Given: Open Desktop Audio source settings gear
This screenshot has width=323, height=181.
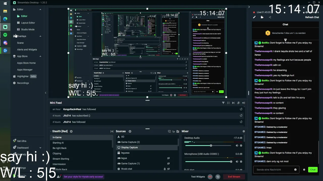Looking at the screenshot, I should coord(241,146).
